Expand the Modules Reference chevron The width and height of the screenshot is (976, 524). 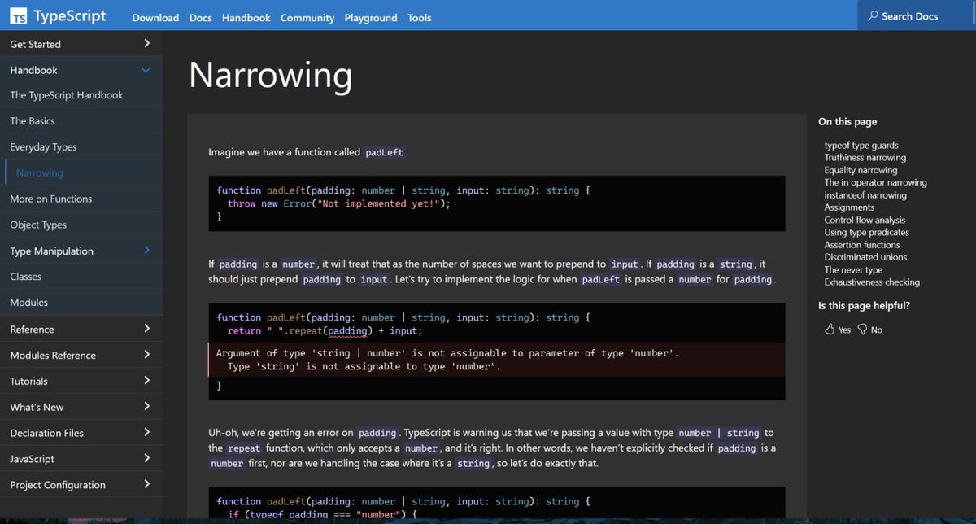point(146,355)
